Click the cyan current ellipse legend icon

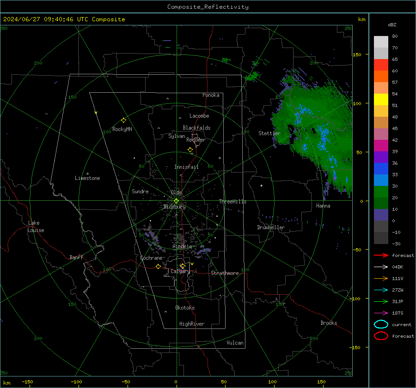pos(381,324)
